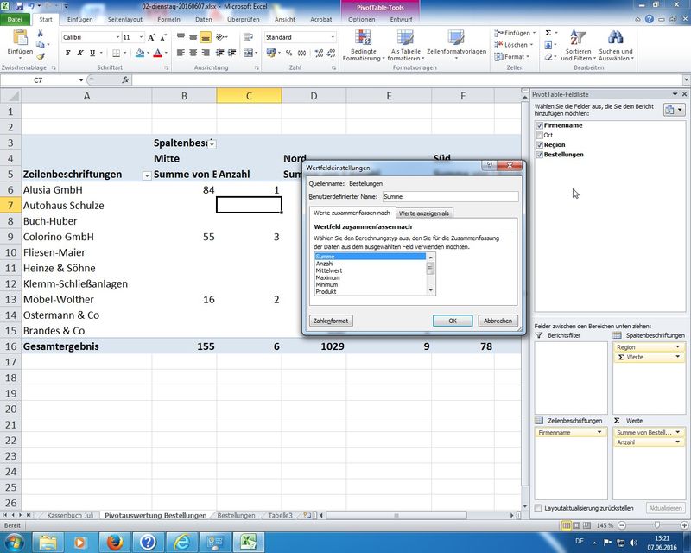Click the AutoSum sigma icon
The height and width of the screenshot is (553, 691).
point(548,33)
